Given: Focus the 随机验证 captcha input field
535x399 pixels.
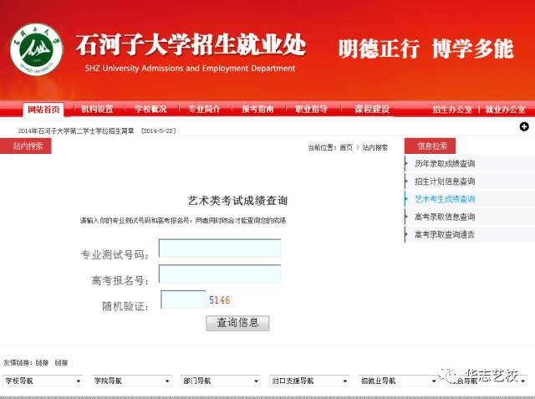Looking at the screenshot, I should tap(184, 299).
